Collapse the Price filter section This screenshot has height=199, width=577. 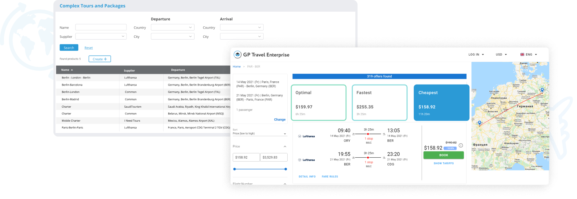pos(285,147)
